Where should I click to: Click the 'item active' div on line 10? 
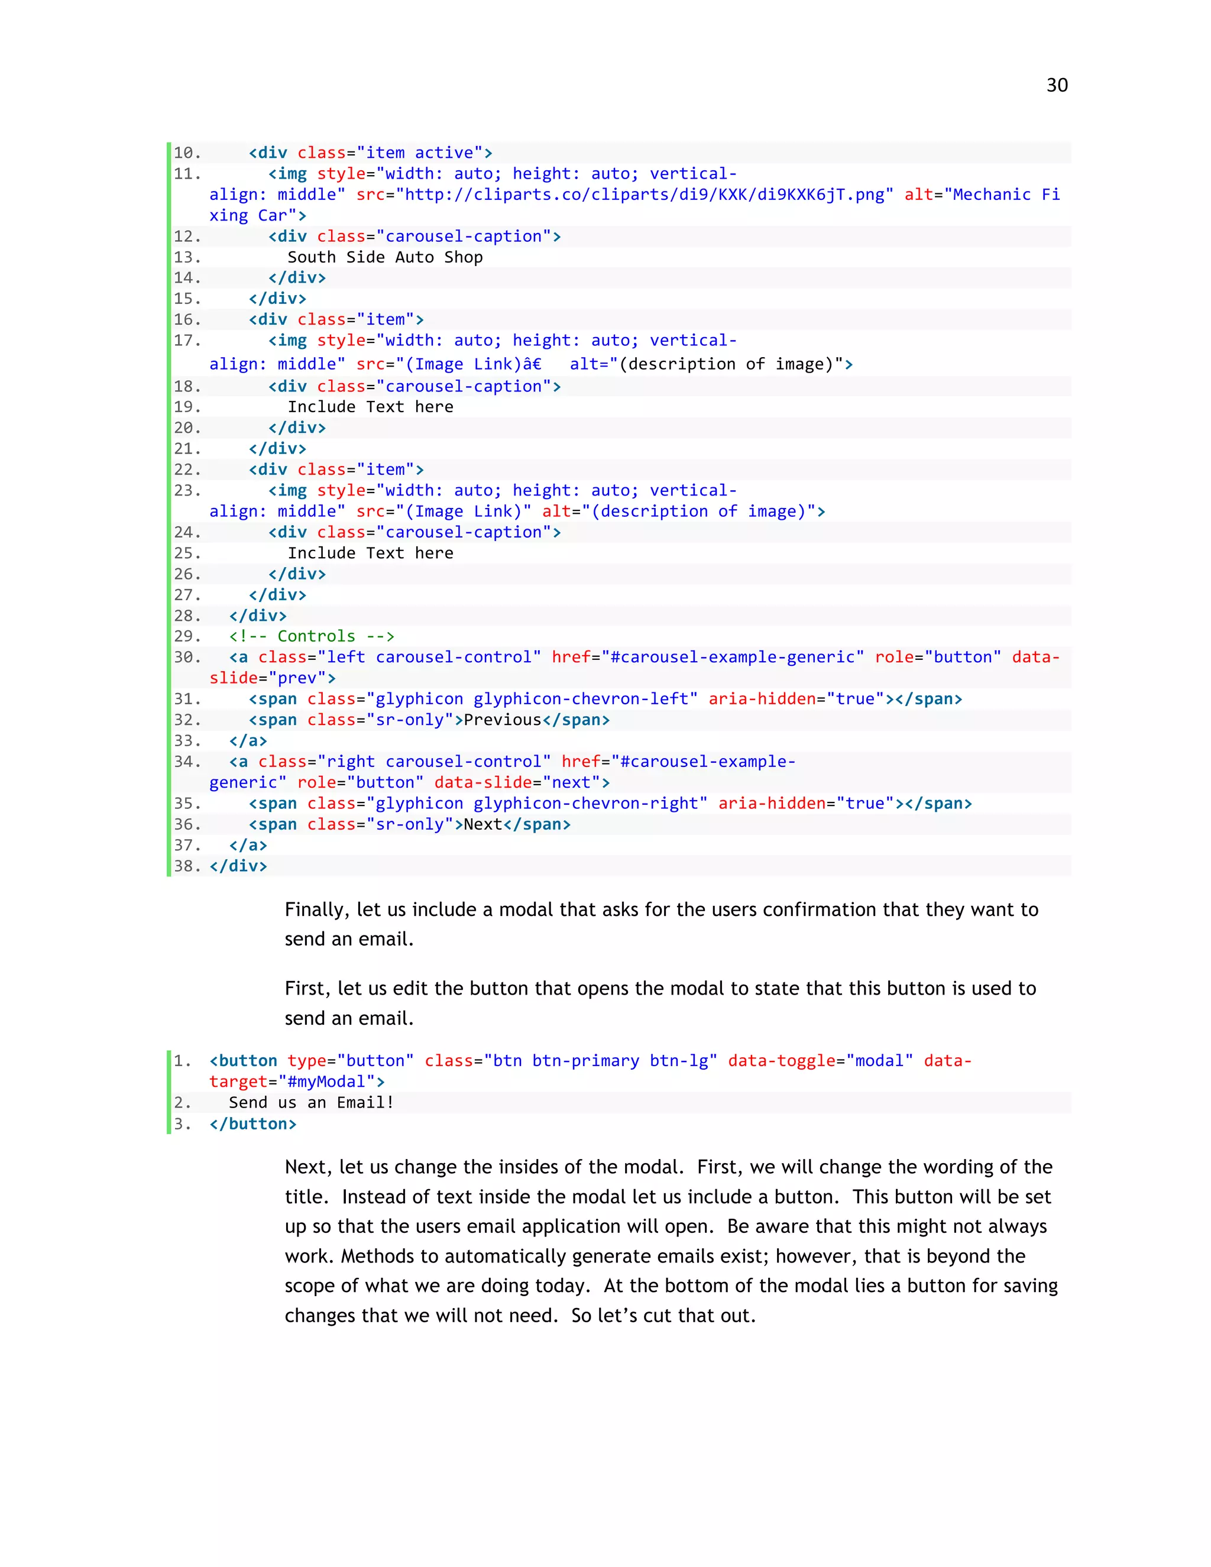coord(371,153)
